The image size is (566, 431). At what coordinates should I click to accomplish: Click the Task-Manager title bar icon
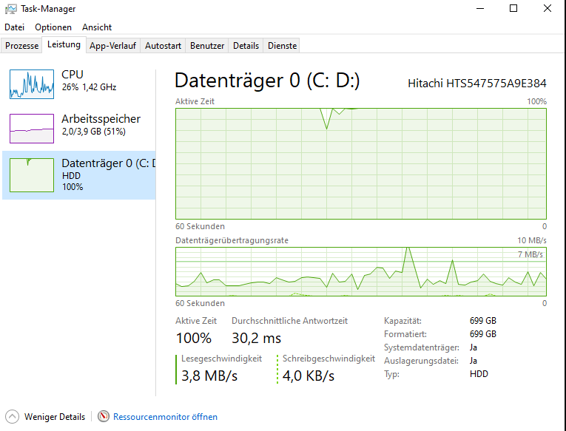coord(10,9)
